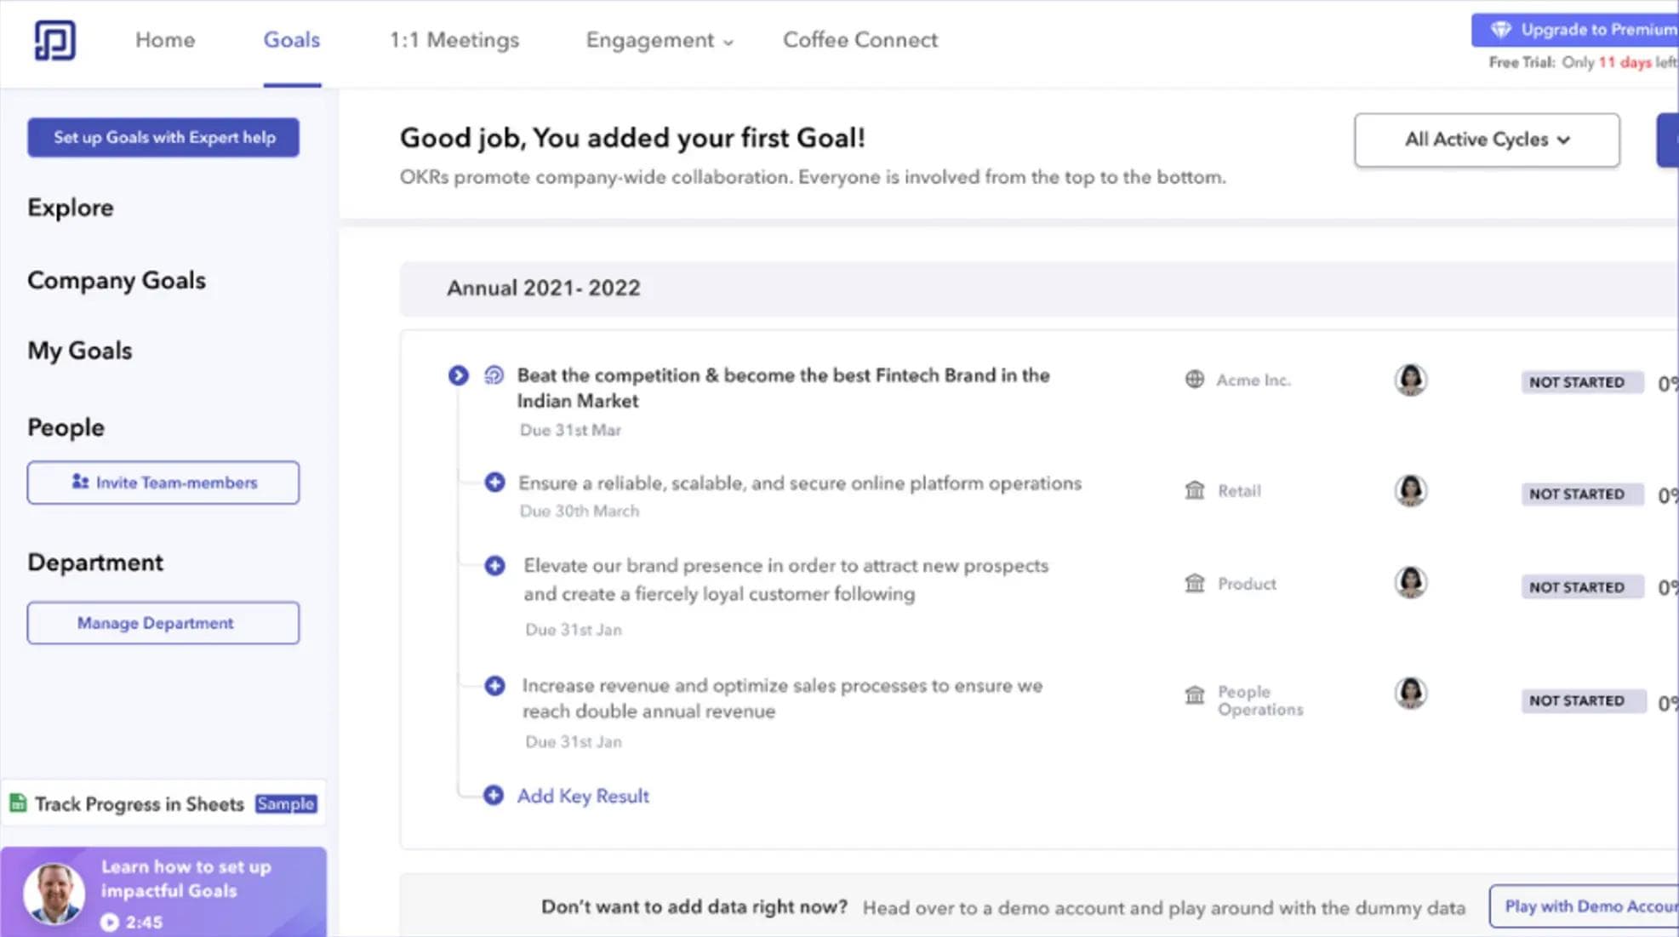This screenshot has width=1679, height=937.
Task: Click the Add Key Result link
Action: coord(582,795)
